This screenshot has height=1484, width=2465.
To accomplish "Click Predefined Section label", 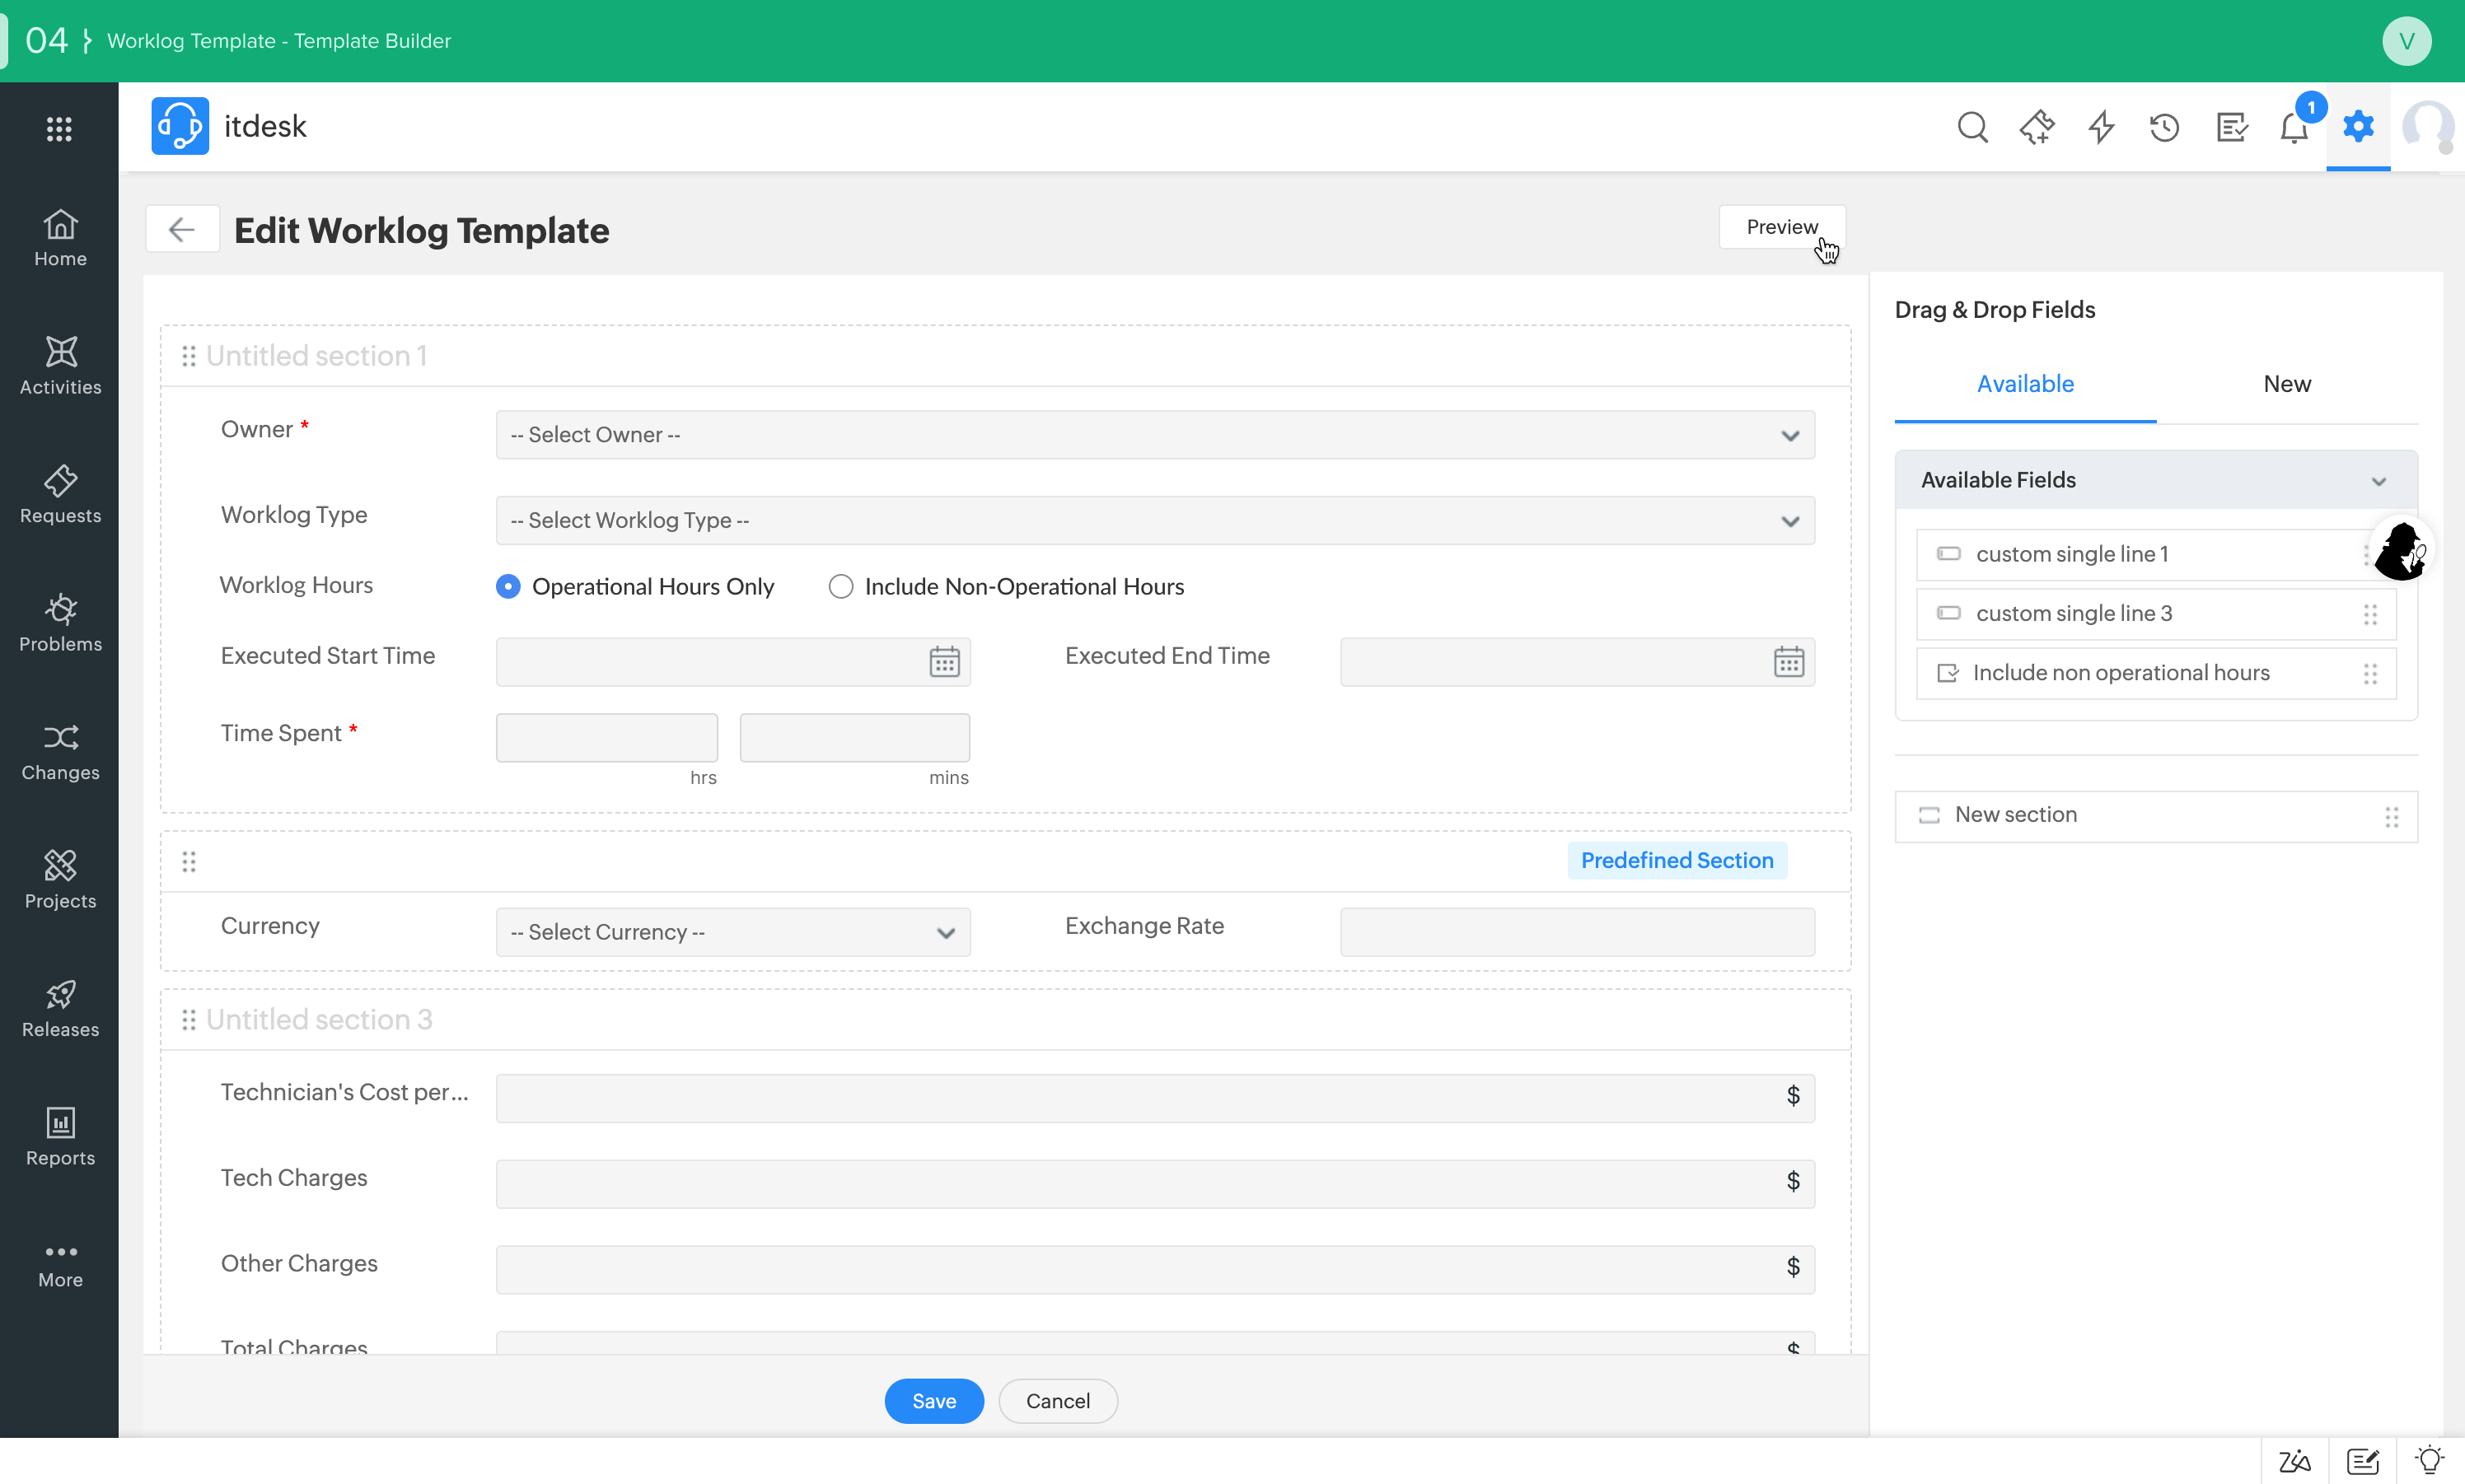I will (1677, 860).
